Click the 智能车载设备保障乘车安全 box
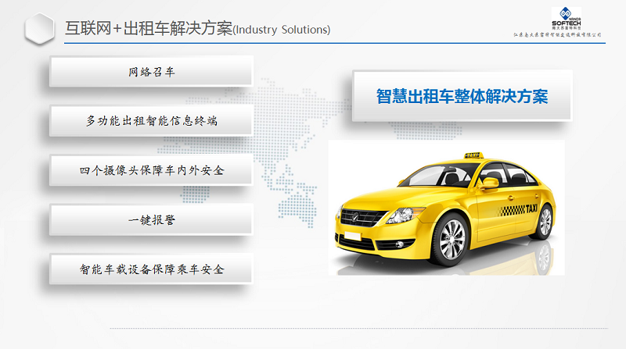Image resolution: width=626 pixels, height=349 pixels. (151, 269)
